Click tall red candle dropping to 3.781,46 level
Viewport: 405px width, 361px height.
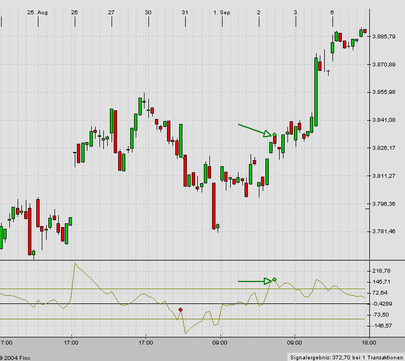213,206
